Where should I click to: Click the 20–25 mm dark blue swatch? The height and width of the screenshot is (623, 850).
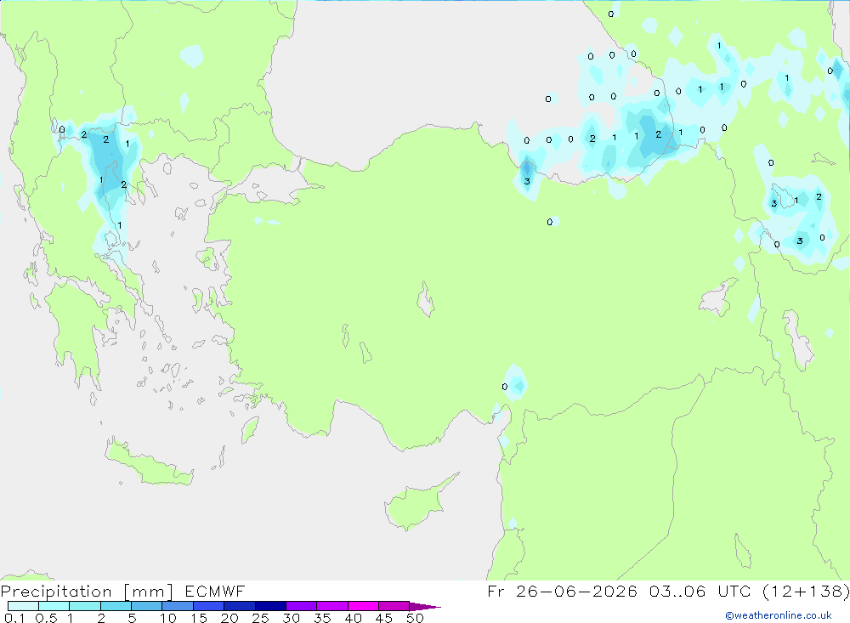tap(239, 606)
